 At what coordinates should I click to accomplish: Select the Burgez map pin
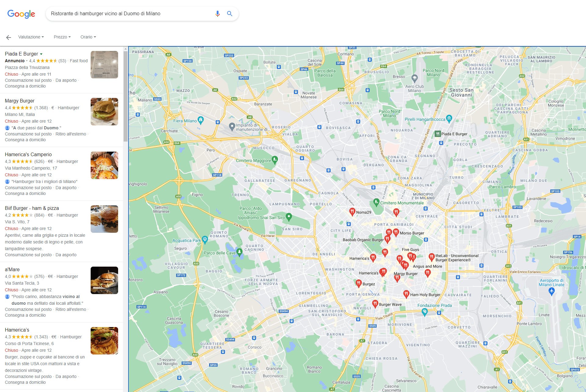tap(359, 283)
